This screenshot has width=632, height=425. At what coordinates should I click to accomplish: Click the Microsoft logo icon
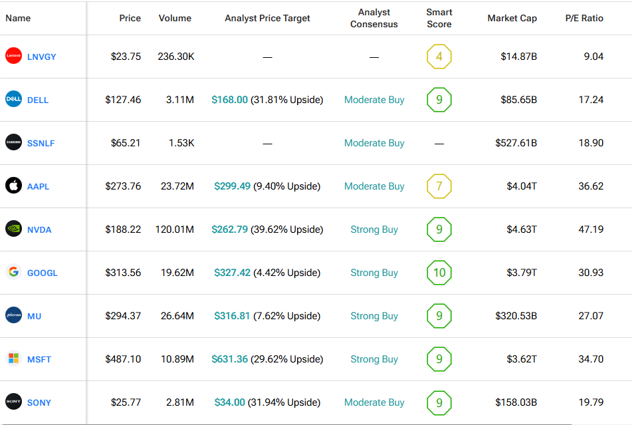(13, 359)
